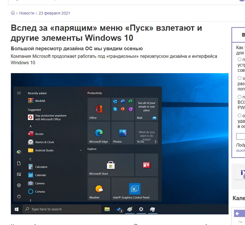
Task: Click the Type here to search box
Action: [62, 209]
